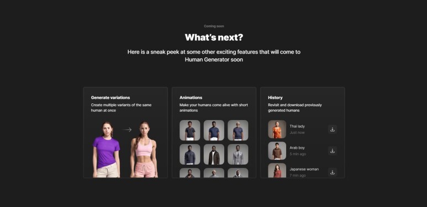Click "Revisit and download previously generated humans" text

point(294,108)
